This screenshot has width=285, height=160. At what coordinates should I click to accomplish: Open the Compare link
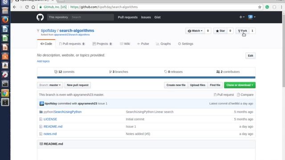click(x=245, y=95)
